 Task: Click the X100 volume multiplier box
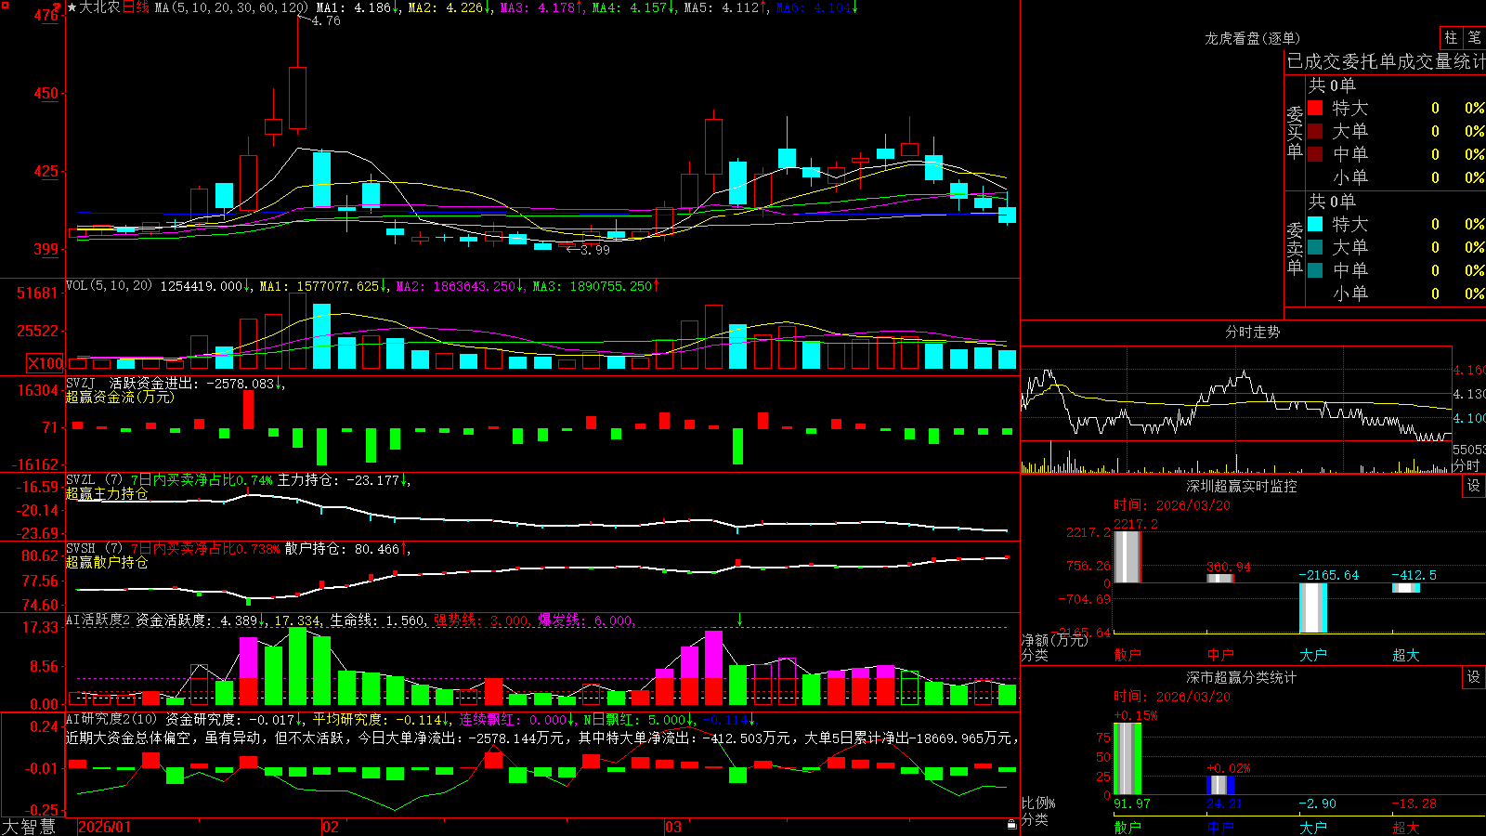45,363
